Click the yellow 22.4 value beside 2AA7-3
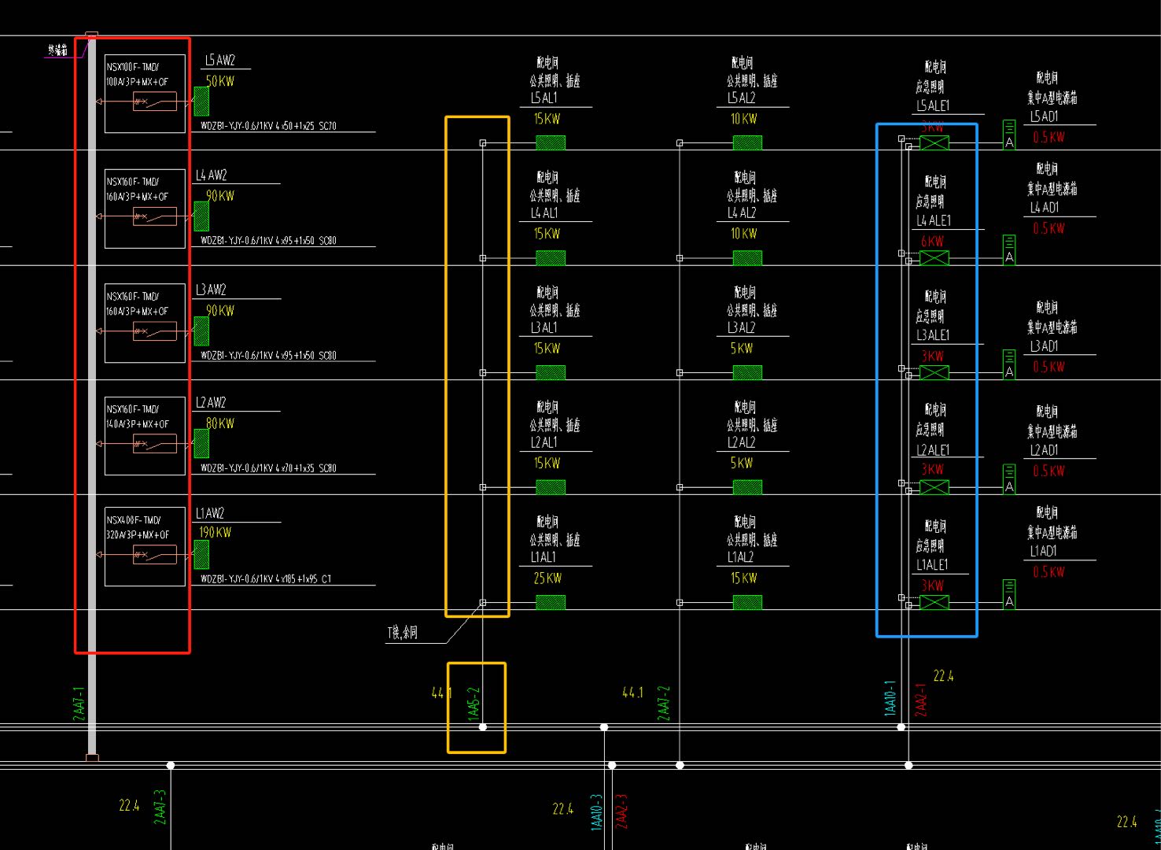 click(x=129, y=805)
